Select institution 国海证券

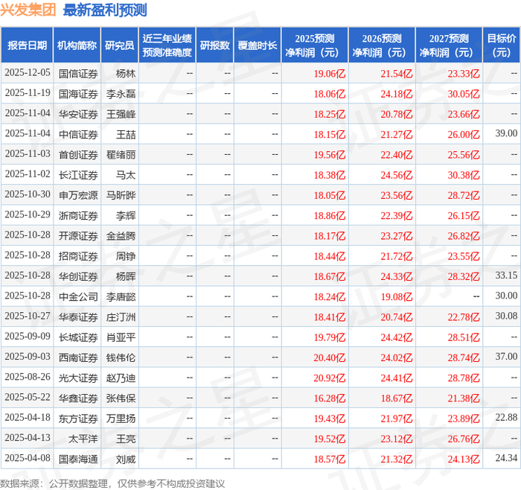[x=78, y=94]
